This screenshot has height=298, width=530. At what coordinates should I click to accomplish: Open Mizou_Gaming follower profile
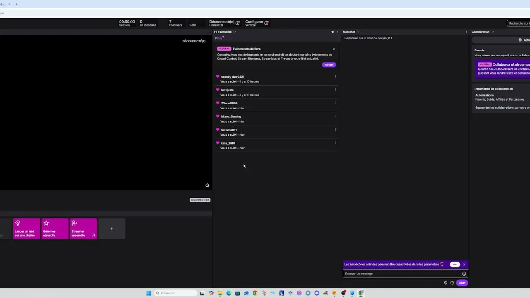tap(231, 117)
